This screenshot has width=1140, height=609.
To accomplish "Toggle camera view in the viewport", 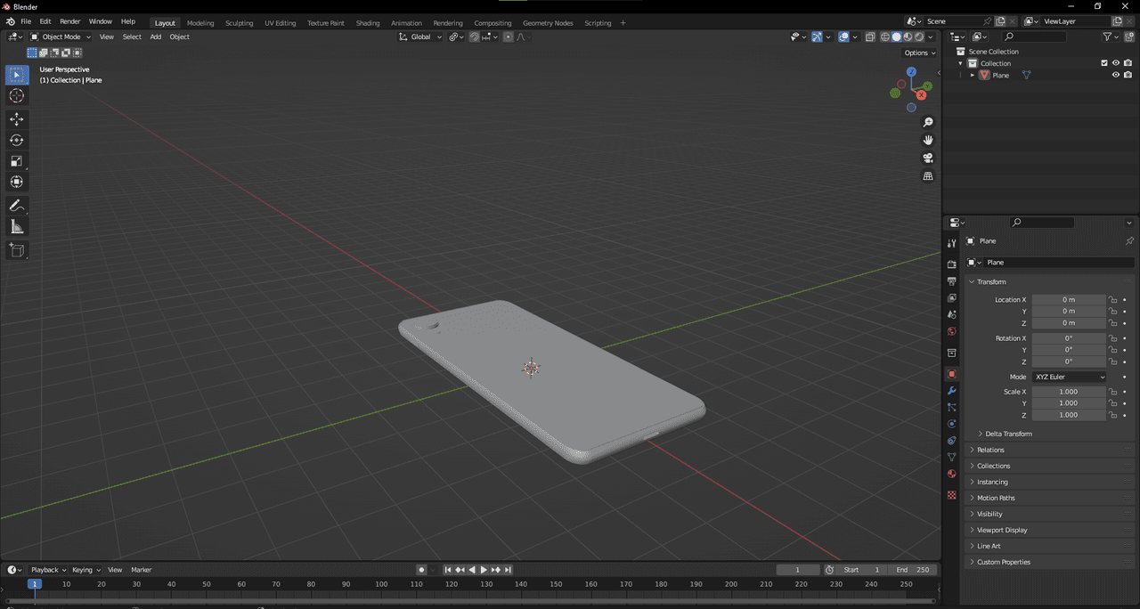I will tap(928, 158).
